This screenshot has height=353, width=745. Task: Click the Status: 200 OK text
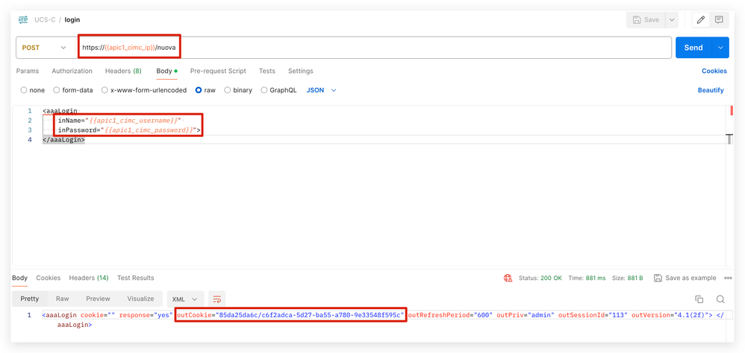click(540, 278)
